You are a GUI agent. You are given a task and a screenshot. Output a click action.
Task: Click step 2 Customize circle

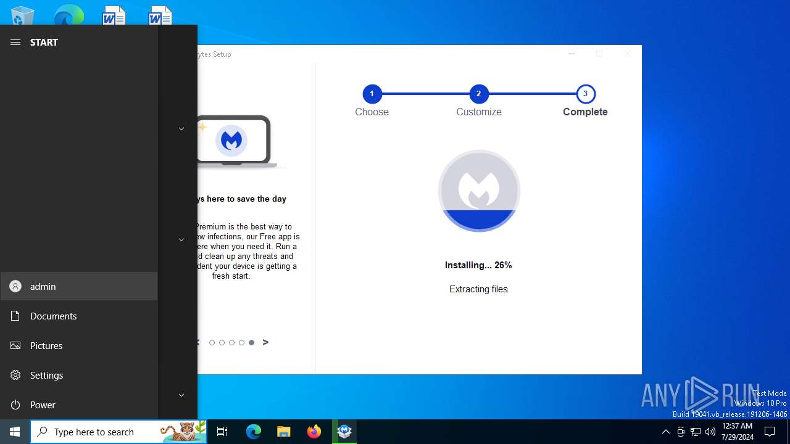click(478, 94)
